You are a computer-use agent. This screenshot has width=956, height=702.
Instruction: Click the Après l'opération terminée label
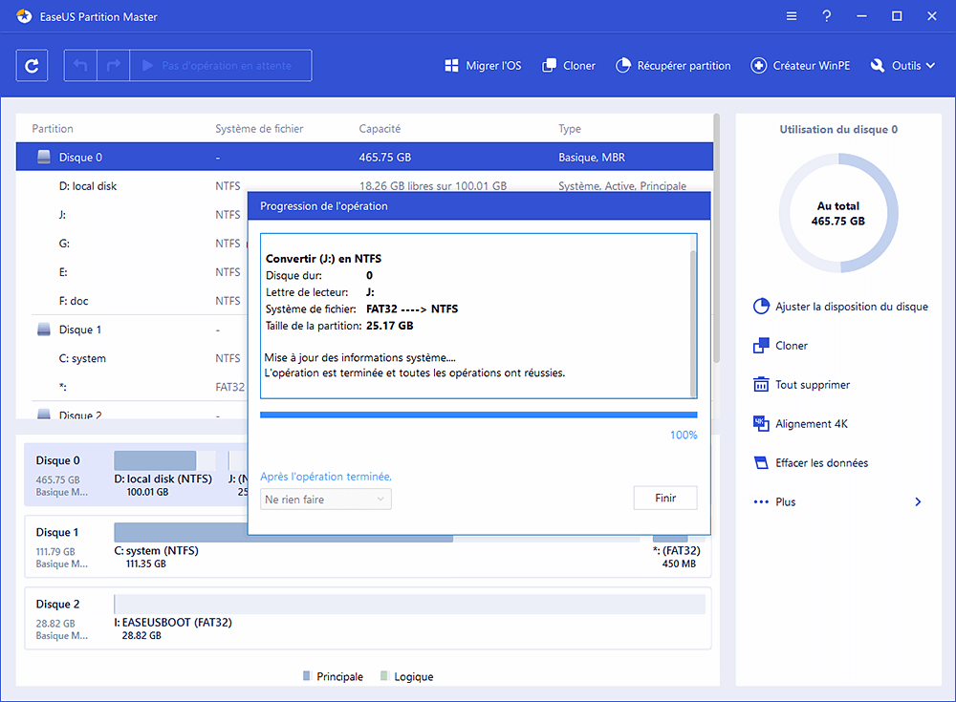(x=326, y=477)
